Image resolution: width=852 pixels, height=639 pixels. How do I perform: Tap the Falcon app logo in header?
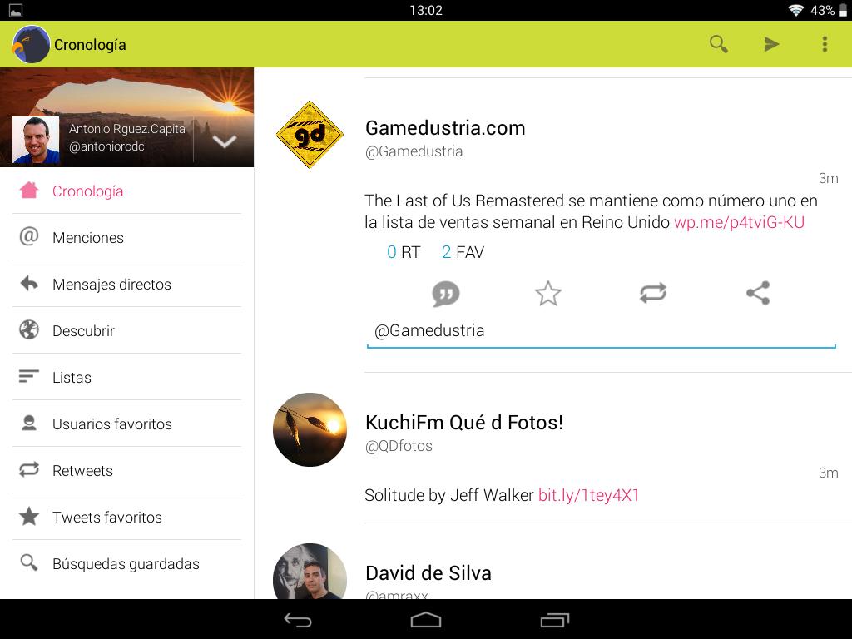coord(31,44)
